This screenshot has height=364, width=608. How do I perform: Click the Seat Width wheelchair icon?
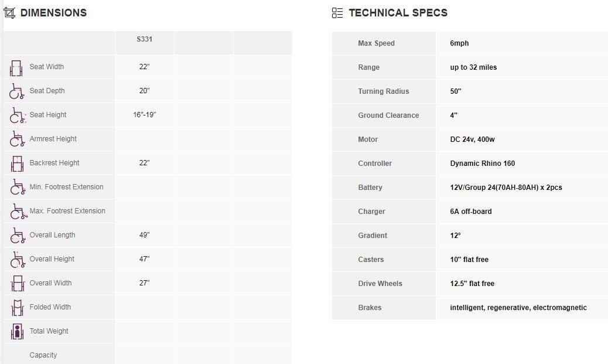[x=16, y=67]
